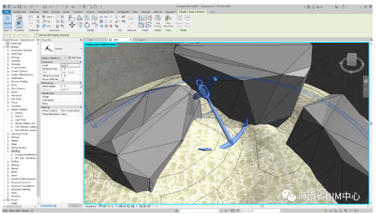Expand the Furniture tree node

pyautogui.click(x=8, y=106)
